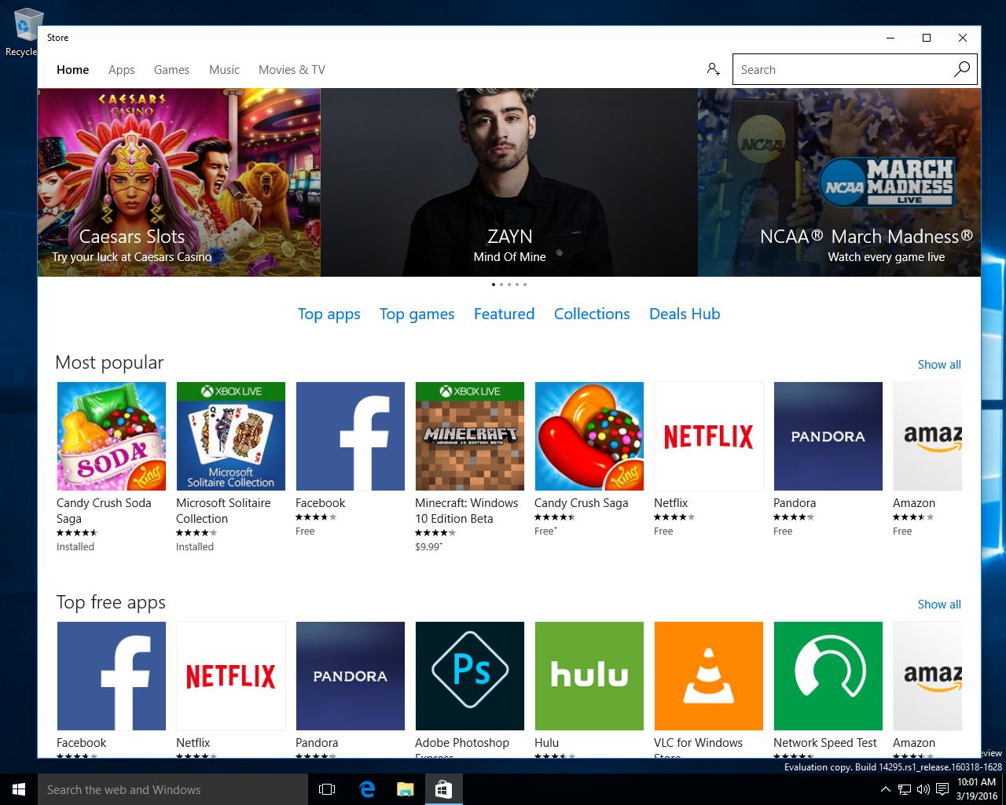The height and width of the screenshot is (805, 1006).
Task: Click the volume icon in system tray
Action: 923,789
